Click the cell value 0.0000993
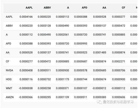 coord(81,43)
